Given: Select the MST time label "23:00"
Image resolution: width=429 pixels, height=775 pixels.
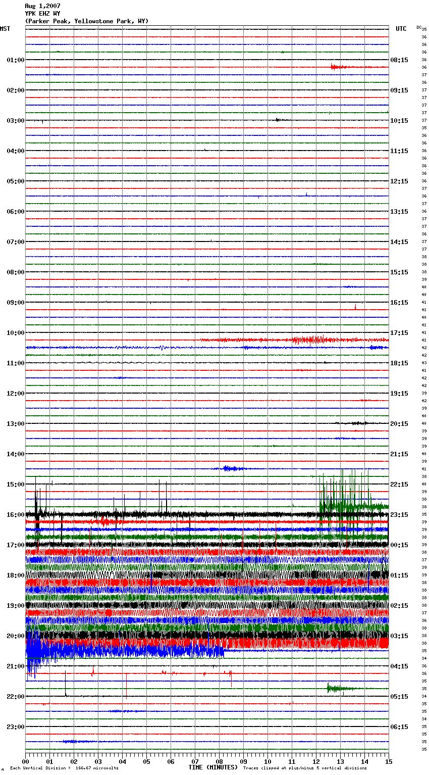Looking at the screenshot, I should tap(16, 727).
